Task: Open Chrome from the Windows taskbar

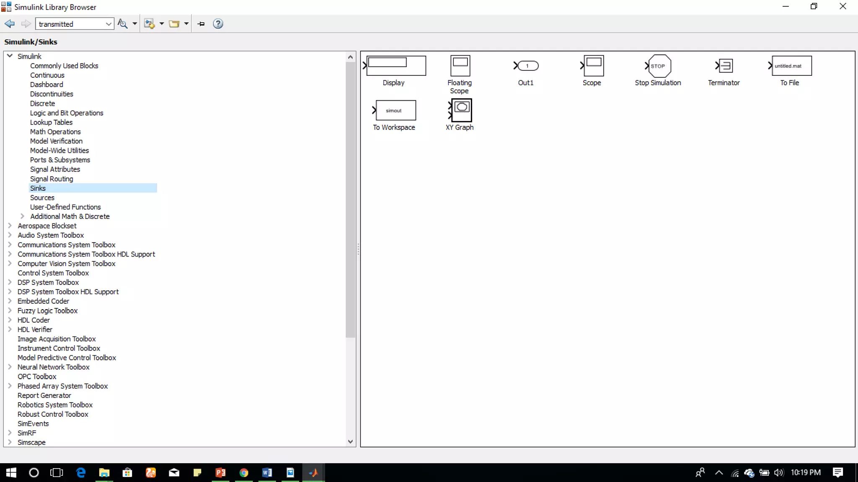Action: point(243,473)
